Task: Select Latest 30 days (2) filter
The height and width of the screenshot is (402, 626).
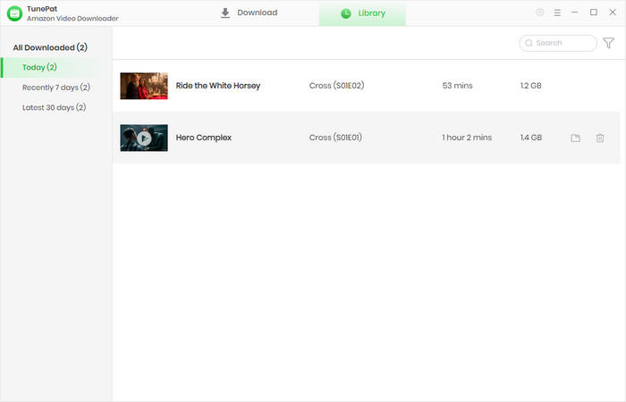Action: [x=55, y=107]
